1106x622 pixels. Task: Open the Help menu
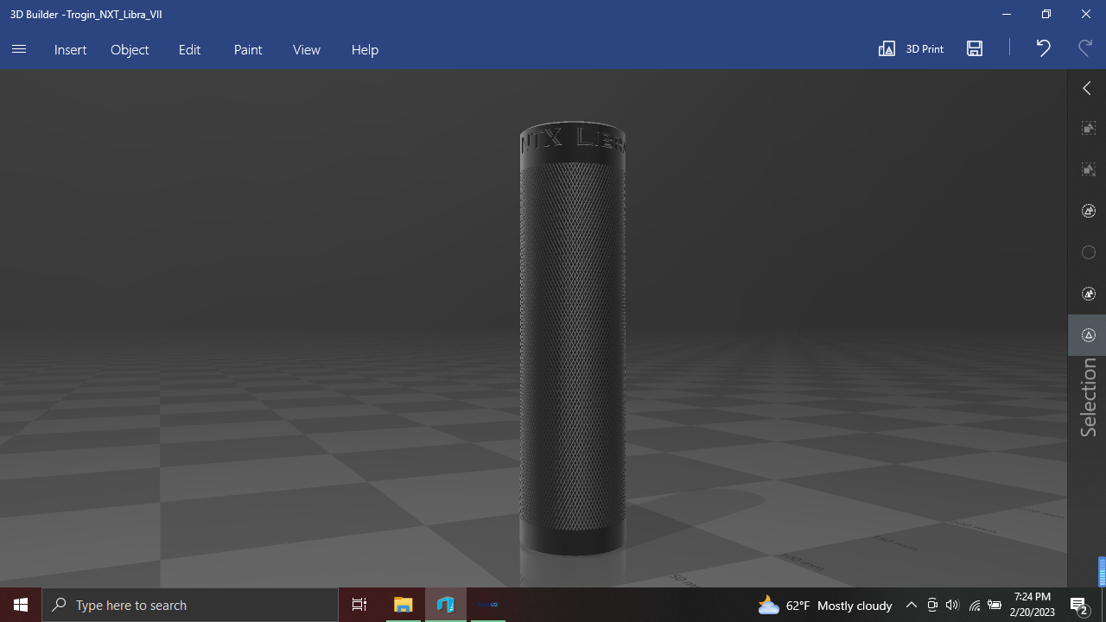[x=365, y=49]
